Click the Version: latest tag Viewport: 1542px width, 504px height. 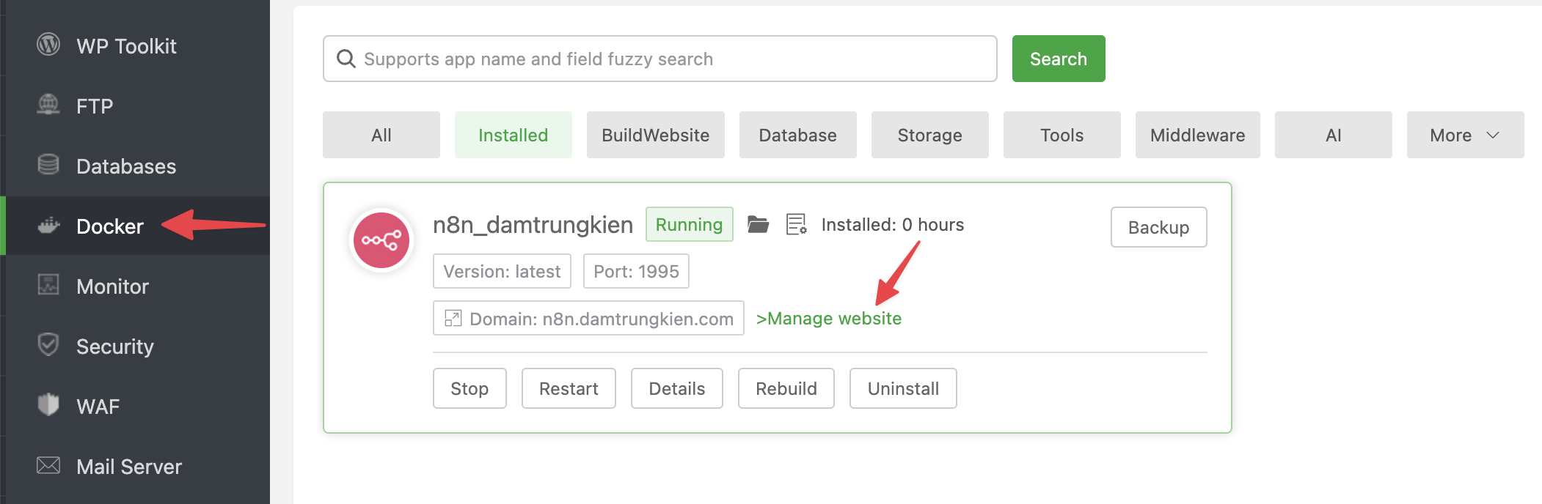(x=502, y=271)
